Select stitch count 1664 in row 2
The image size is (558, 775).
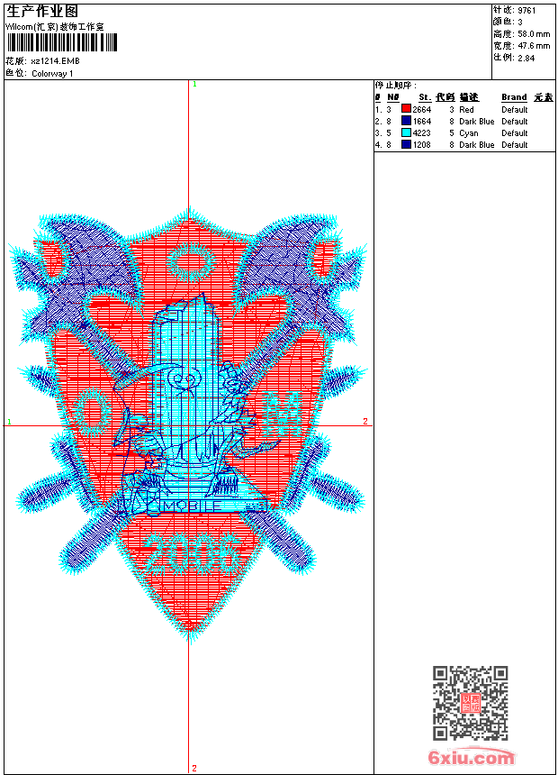422,121
